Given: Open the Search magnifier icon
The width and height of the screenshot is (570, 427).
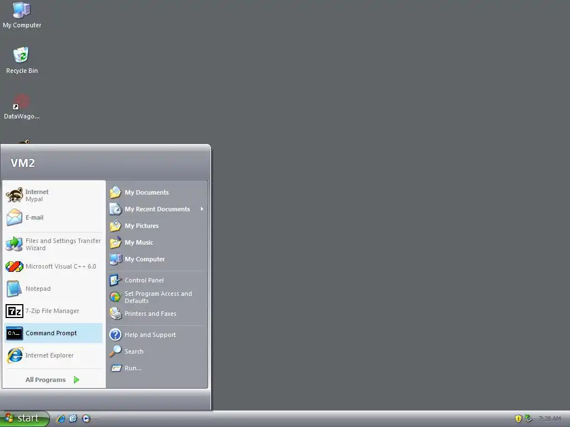Looking at the screenshot, I should [116, 351].
